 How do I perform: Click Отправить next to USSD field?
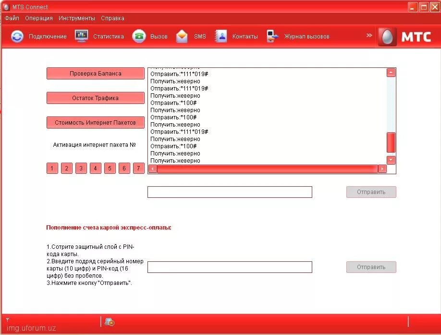[x=371, y=192]
